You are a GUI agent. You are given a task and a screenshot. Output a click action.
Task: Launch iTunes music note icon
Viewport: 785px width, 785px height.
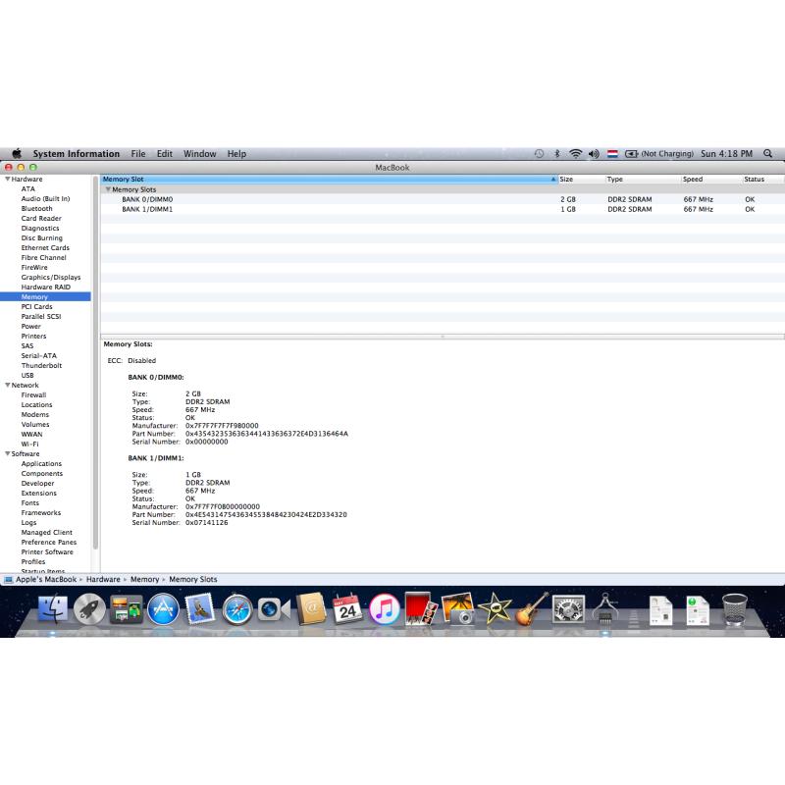(385, 609)
